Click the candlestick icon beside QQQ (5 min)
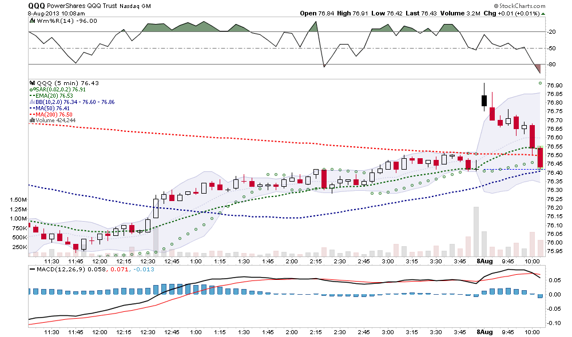This screenshot has height=337, width=572. [x=32, y=83]
